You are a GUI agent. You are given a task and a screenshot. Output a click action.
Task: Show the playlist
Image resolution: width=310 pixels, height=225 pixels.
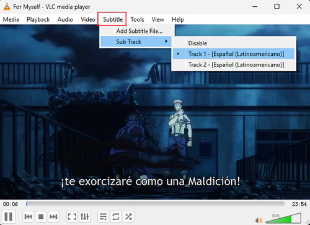103,217
